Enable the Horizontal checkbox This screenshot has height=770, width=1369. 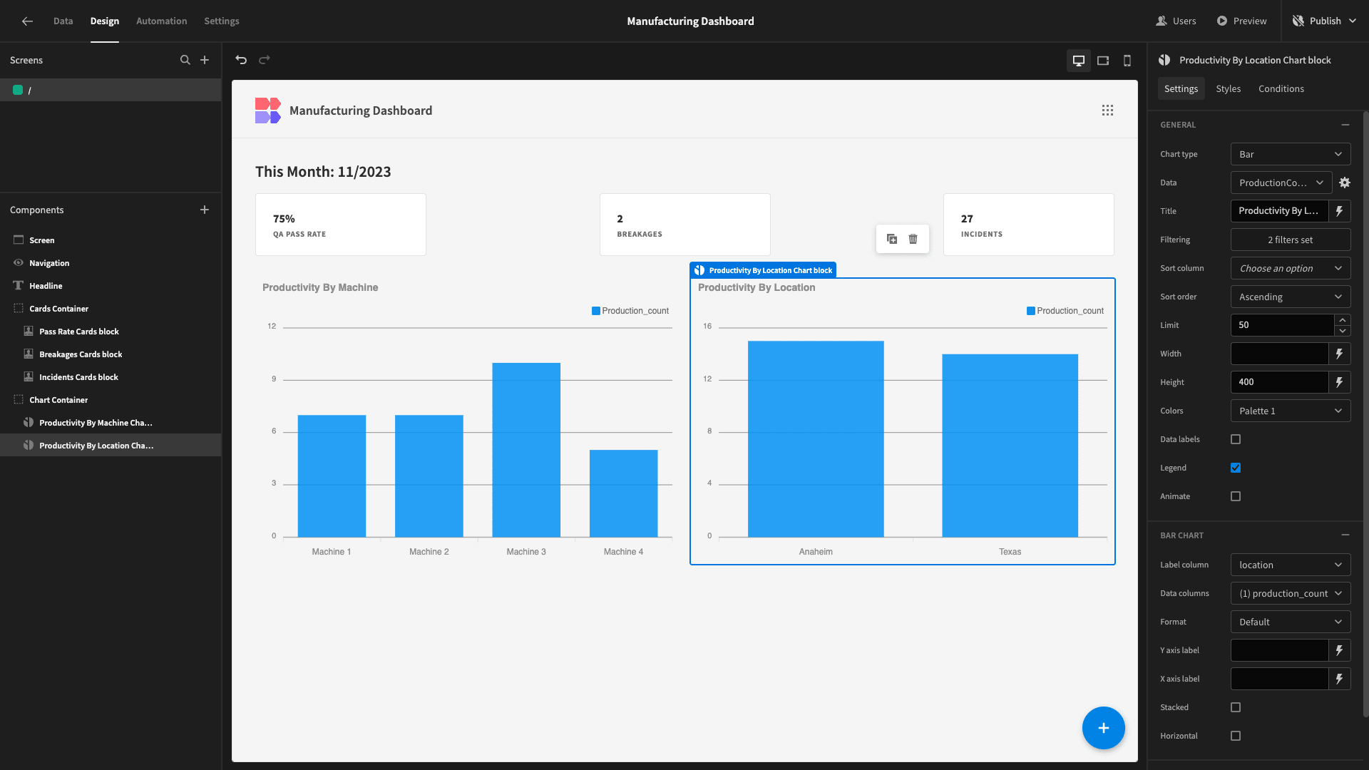pyautogui.click(x=1236, y=736)
